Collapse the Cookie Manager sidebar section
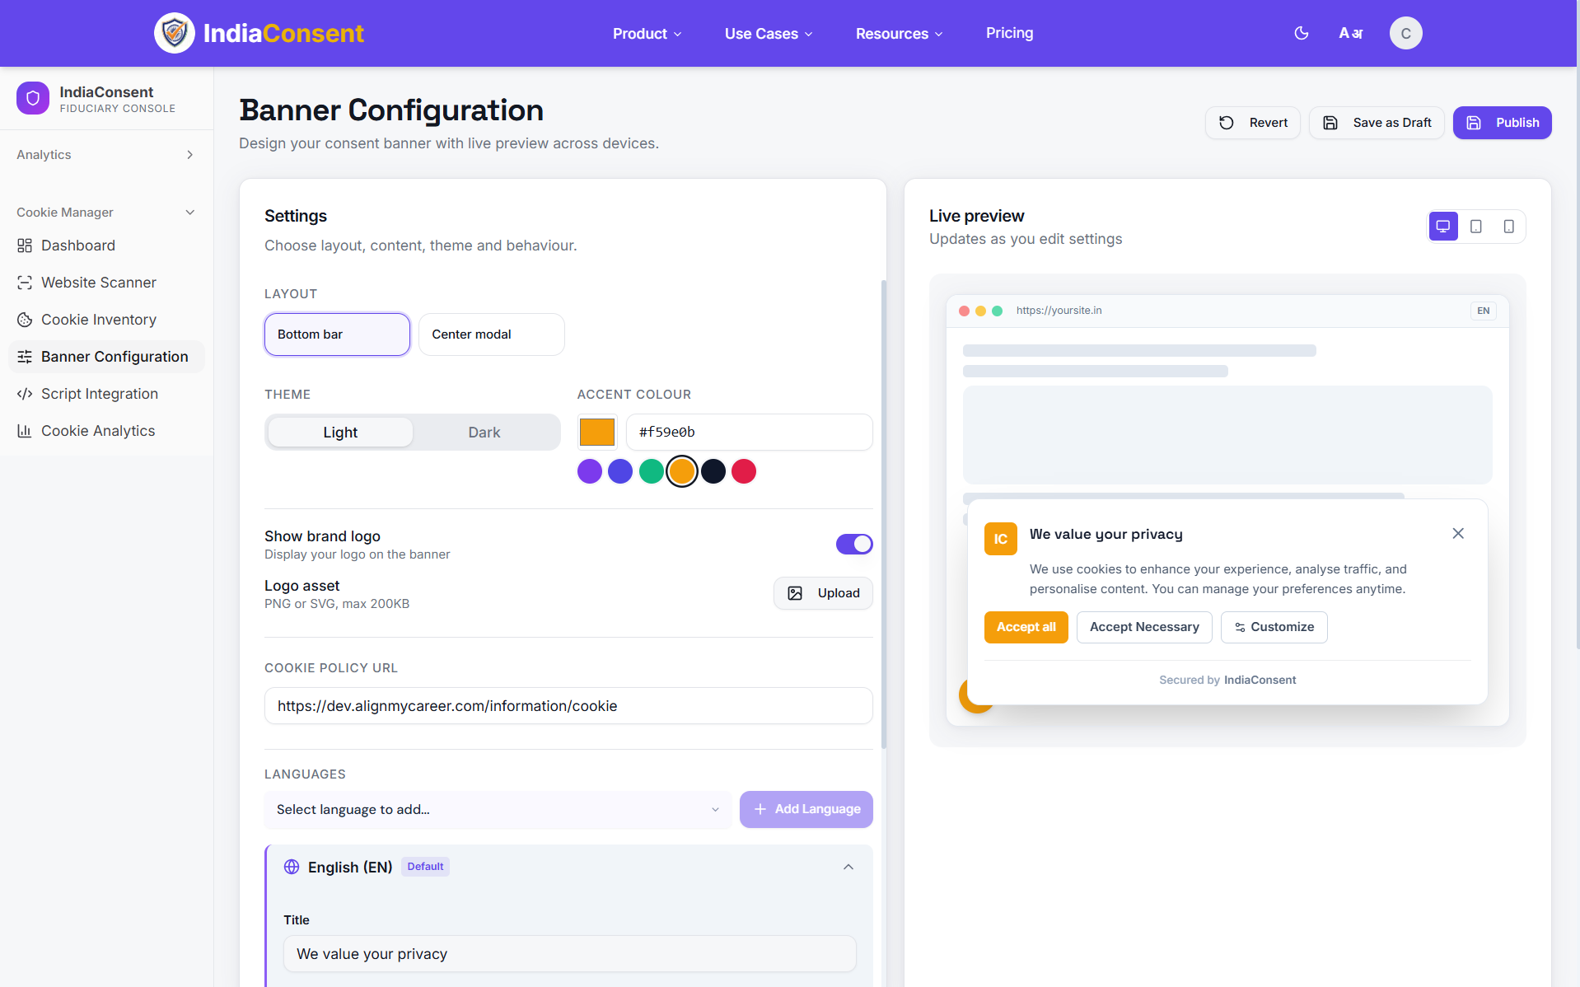 (106, 213)
